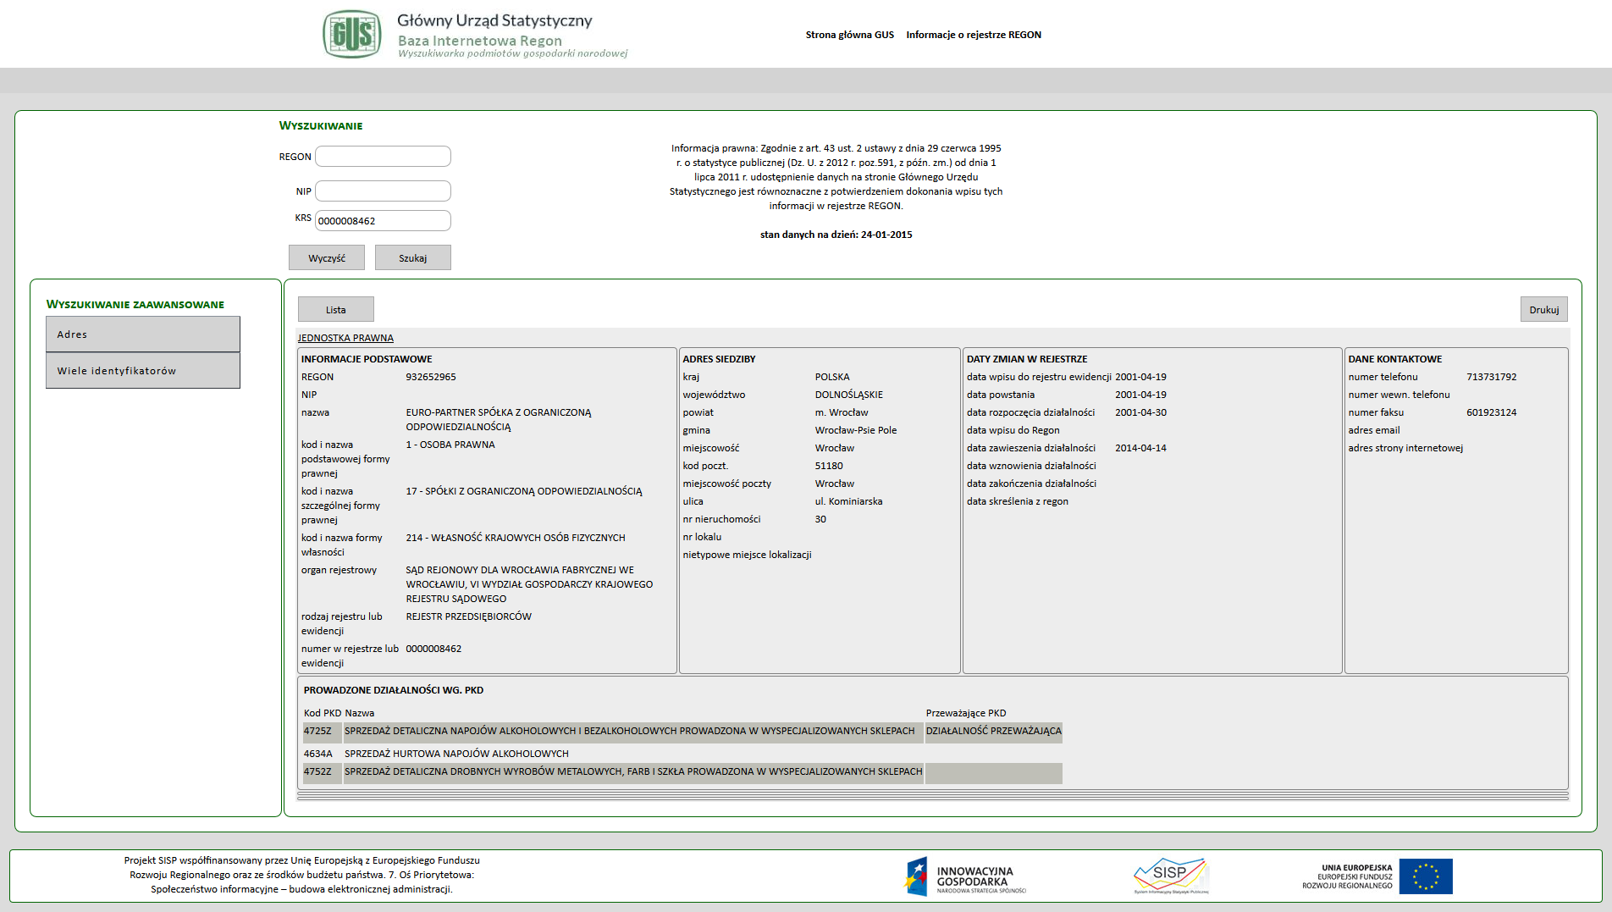Select REJESTR PRZEDSIĘBIORCÓW value
Screen dimensions: 1612x912
coord(469,616)
